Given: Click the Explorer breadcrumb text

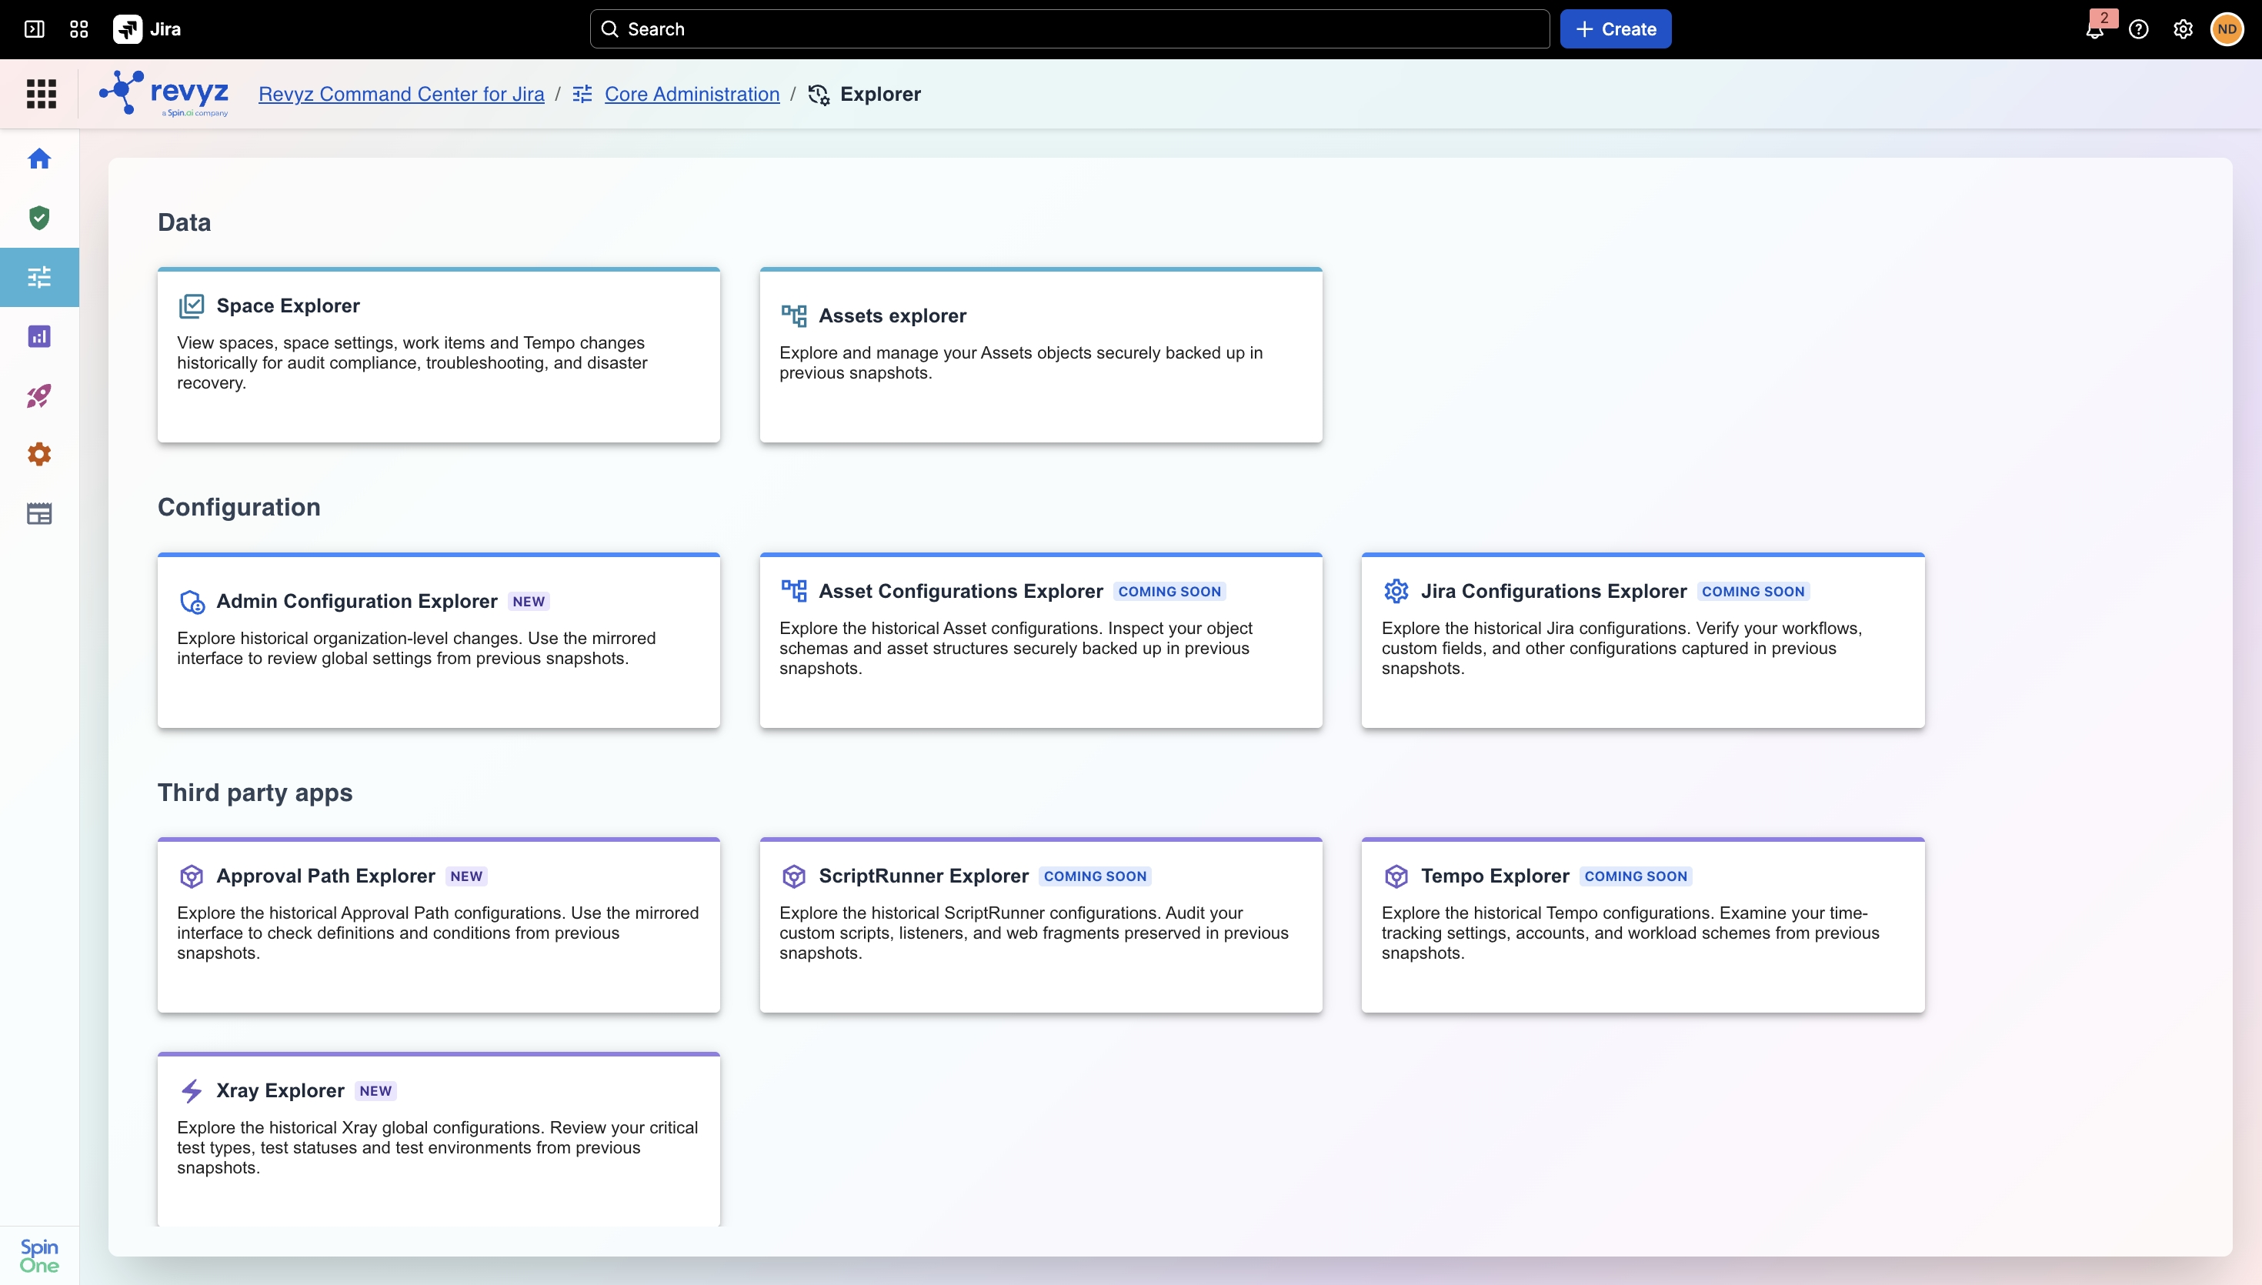Looking at the screenshot, I should click(880, 95).
